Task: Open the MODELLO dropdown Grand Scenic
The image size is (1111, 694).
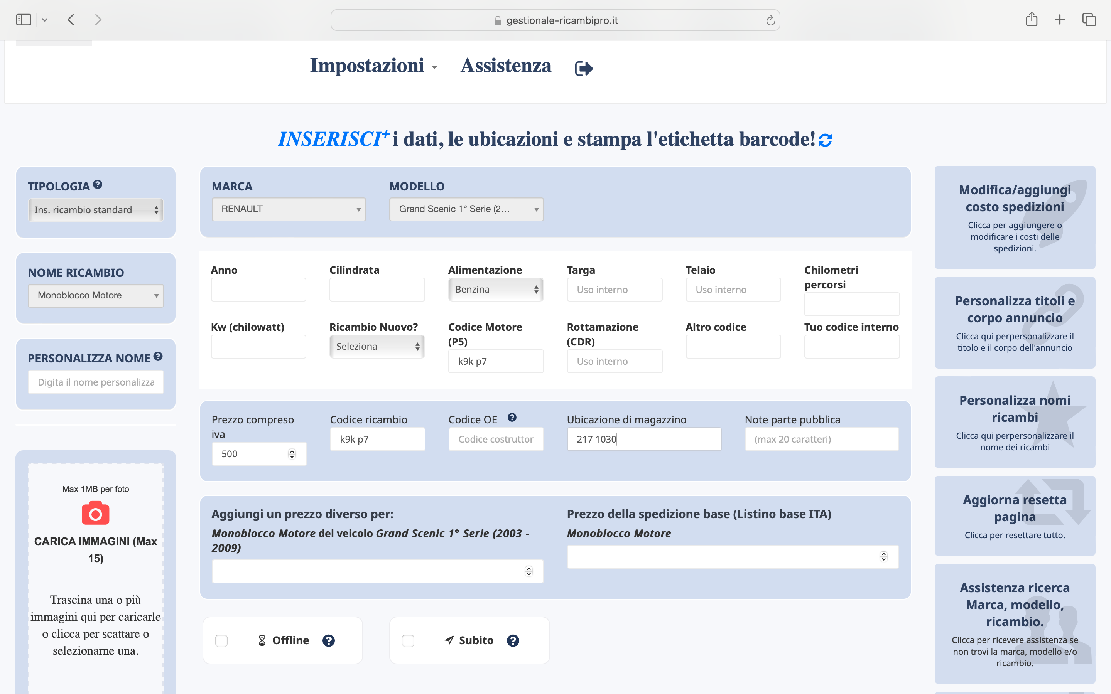Action: coord(466,209)
